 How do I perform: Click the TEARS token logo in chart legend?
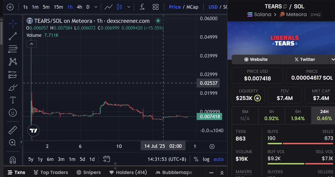(x=30, y=21)
